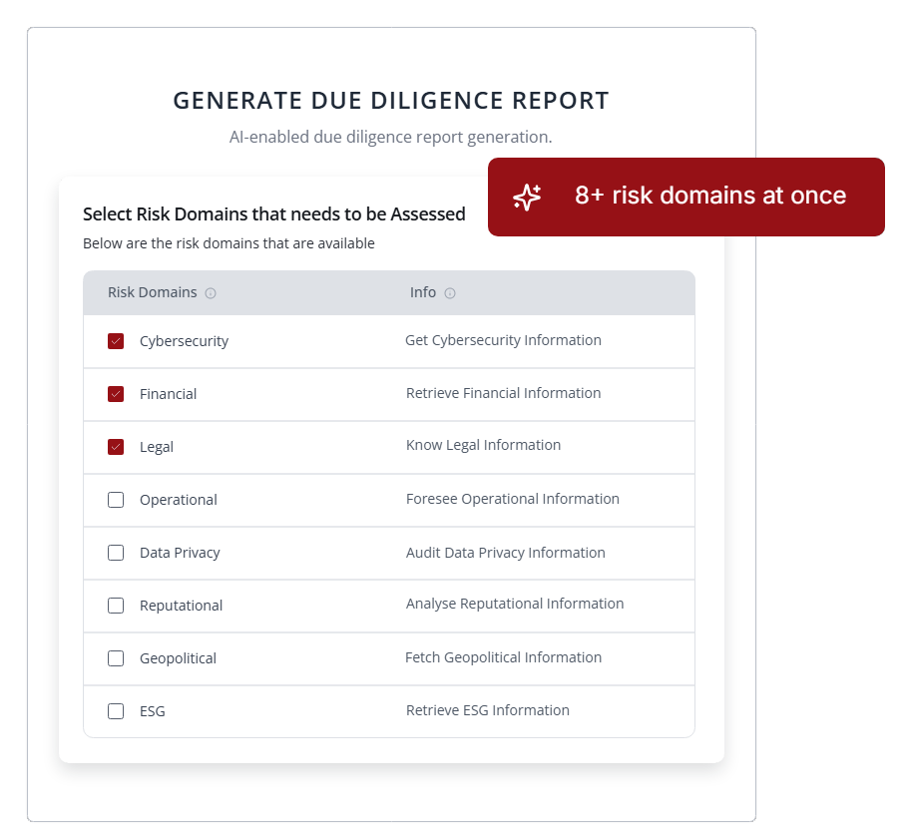Click the info icon beside Risk Domains header
This screenshot has height=830, width=909.
[211, 293]
